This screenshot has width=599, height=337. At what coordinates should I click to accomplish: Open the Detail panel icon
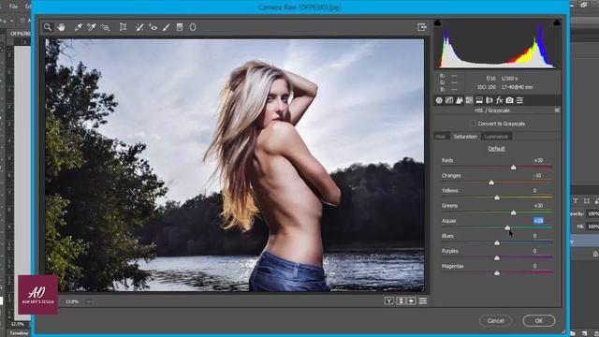coord(460,100)
